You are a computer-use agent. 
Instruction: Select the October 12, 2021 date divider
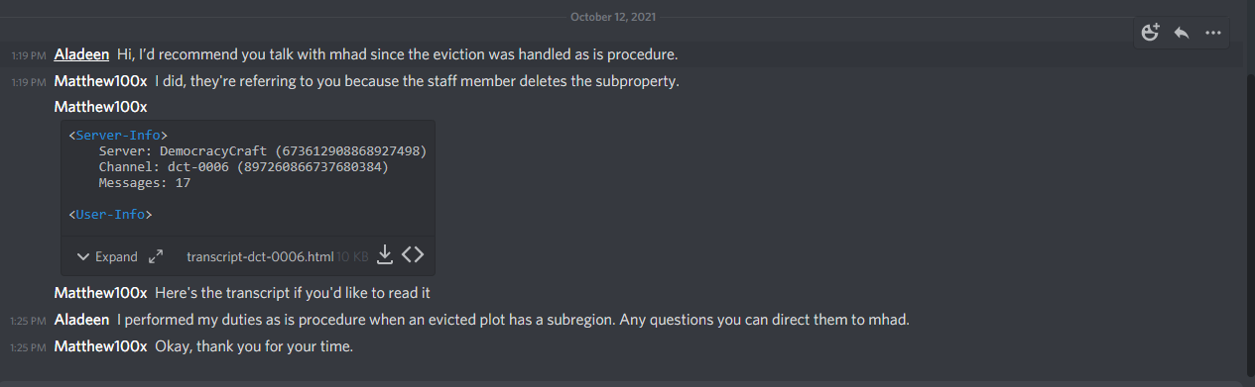click(x=612, y=17)
